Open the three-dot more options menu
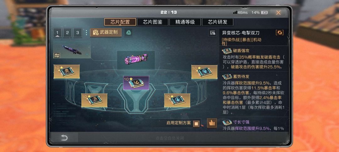The image size is (339, 152). click(86, 33)
